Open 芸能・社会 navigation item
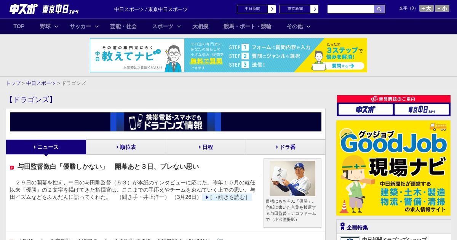This screenshot has height=240, width=457. 123,26
